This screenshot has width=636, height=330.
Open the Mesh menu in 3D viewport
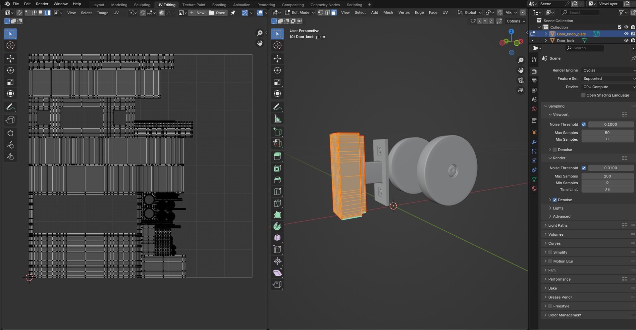pyautogui.click(x=388, y=13)
